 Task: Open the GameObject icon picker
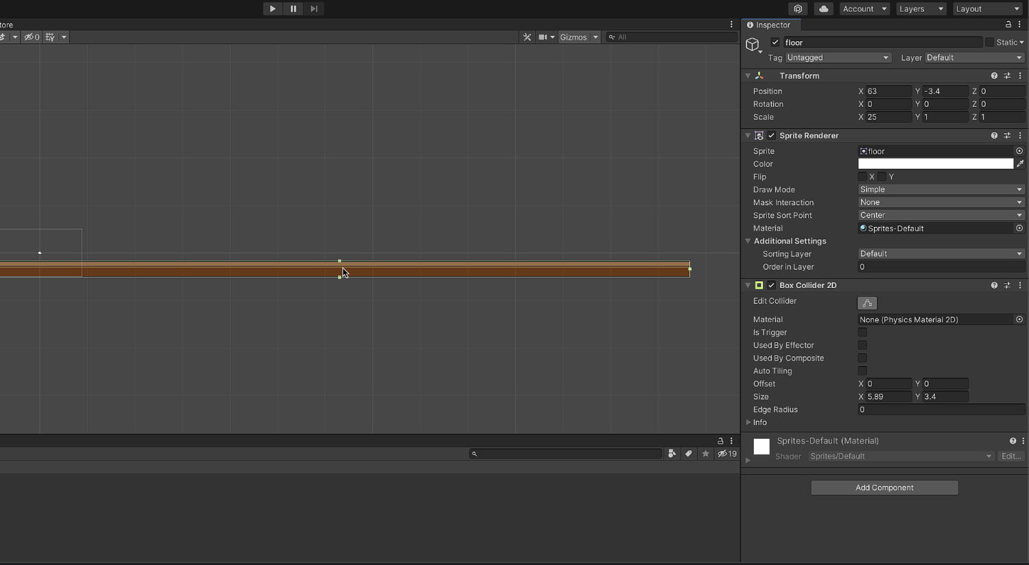click(753, 45)
